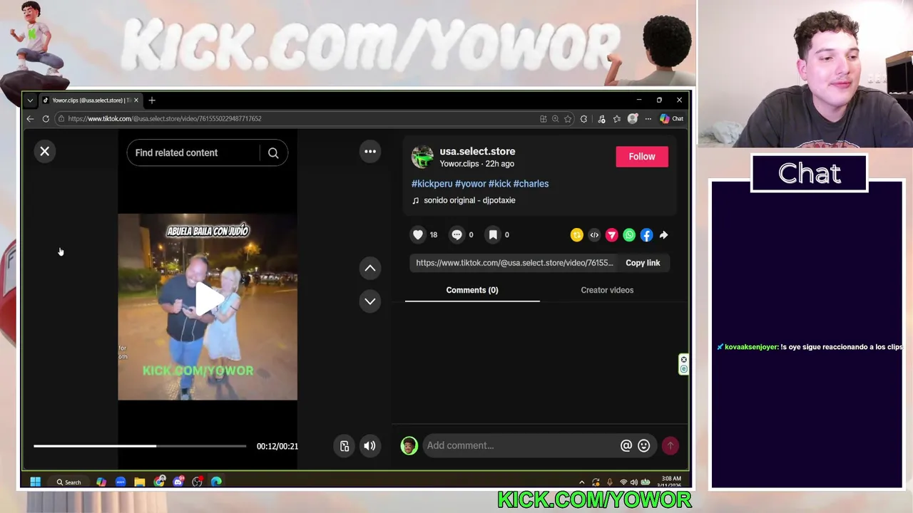Viewport: 913px width, 513px height.
Task: Open Discord from the taskbar
Action: pyautogui.click(x=178, y=482)
